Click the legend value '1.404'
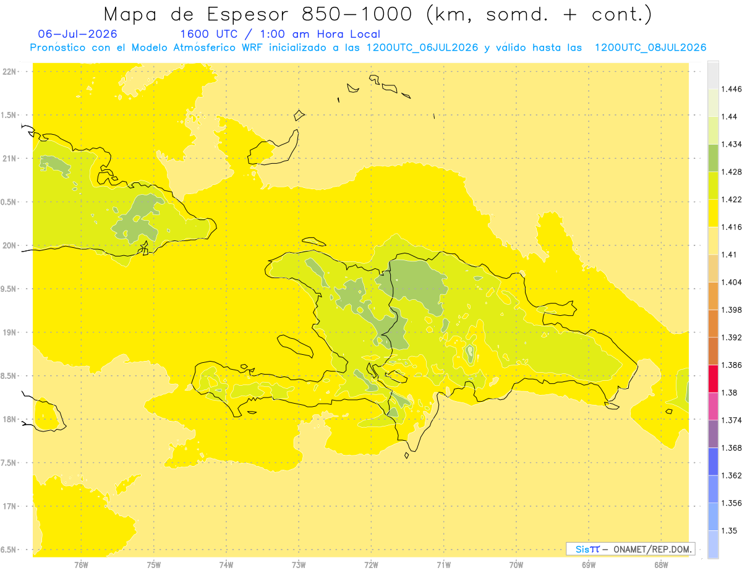Screen dimensions: 742x573 click(731, 282)
